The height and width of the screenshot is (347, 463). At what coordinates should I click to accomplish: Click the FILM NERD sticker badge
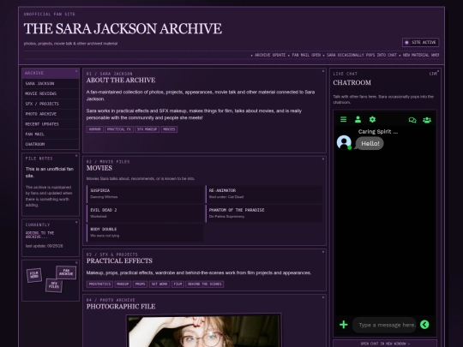34,275
